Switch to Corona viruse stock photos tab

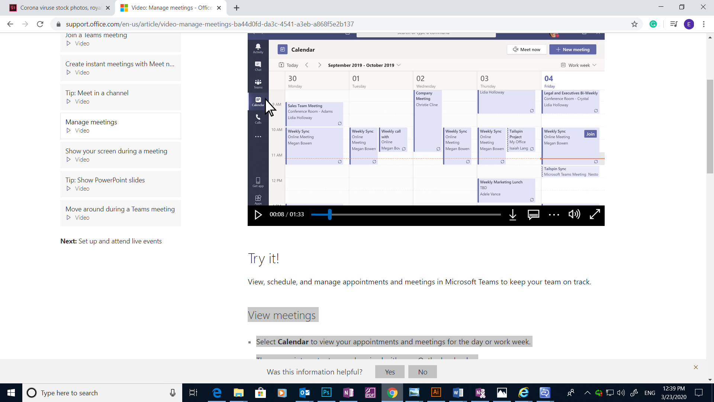coord(59,8)
